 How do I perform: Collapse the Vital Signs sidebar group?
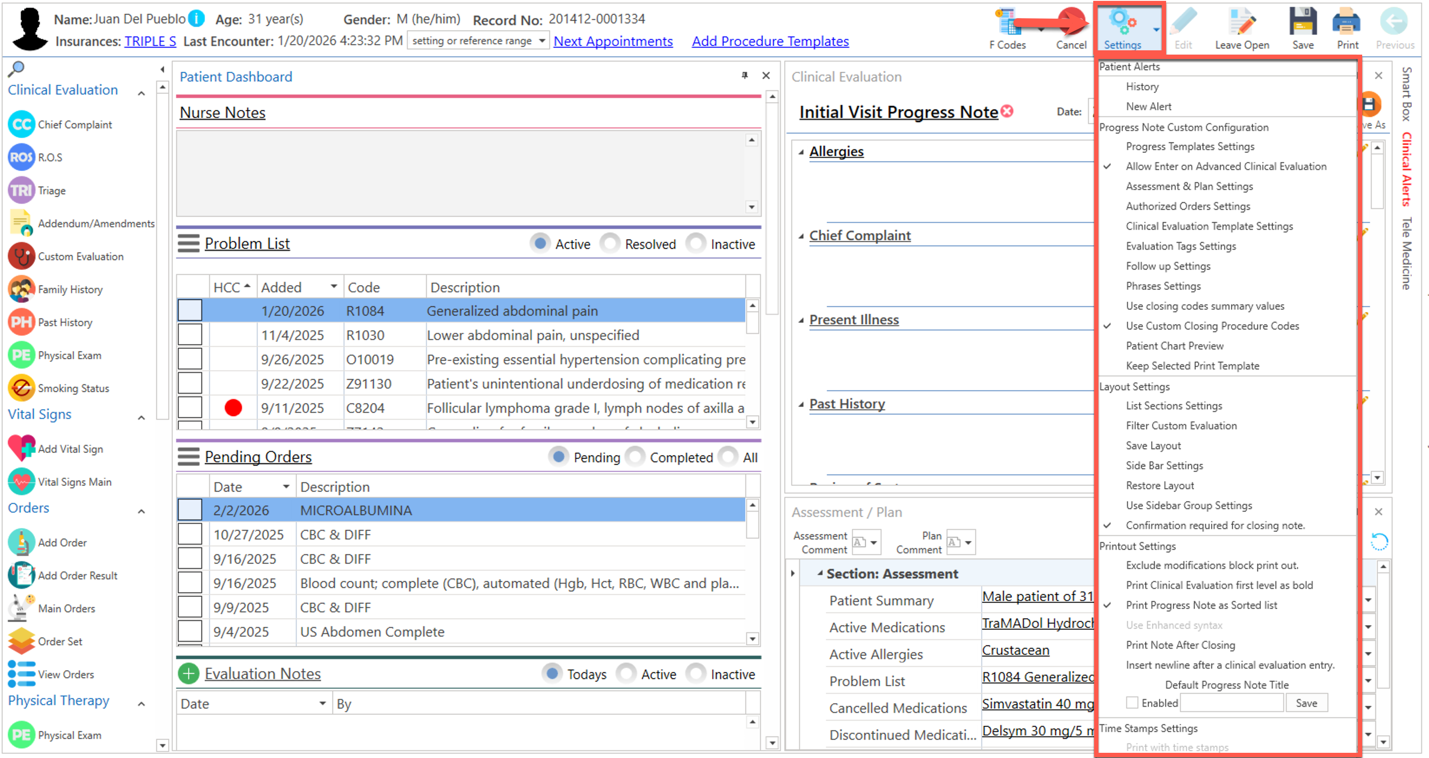tap(141, 418)
